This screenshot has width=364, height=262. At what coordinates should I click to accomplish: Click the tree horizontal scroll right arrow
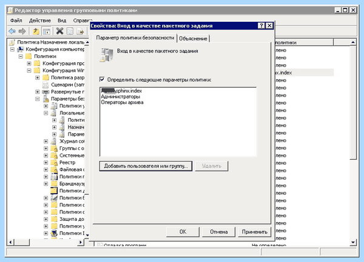coord(81,242)
